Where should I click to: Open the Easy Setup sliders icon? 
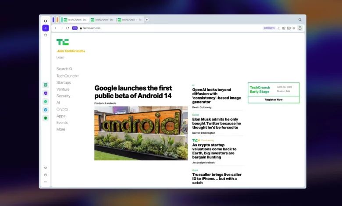click(294, 28)
